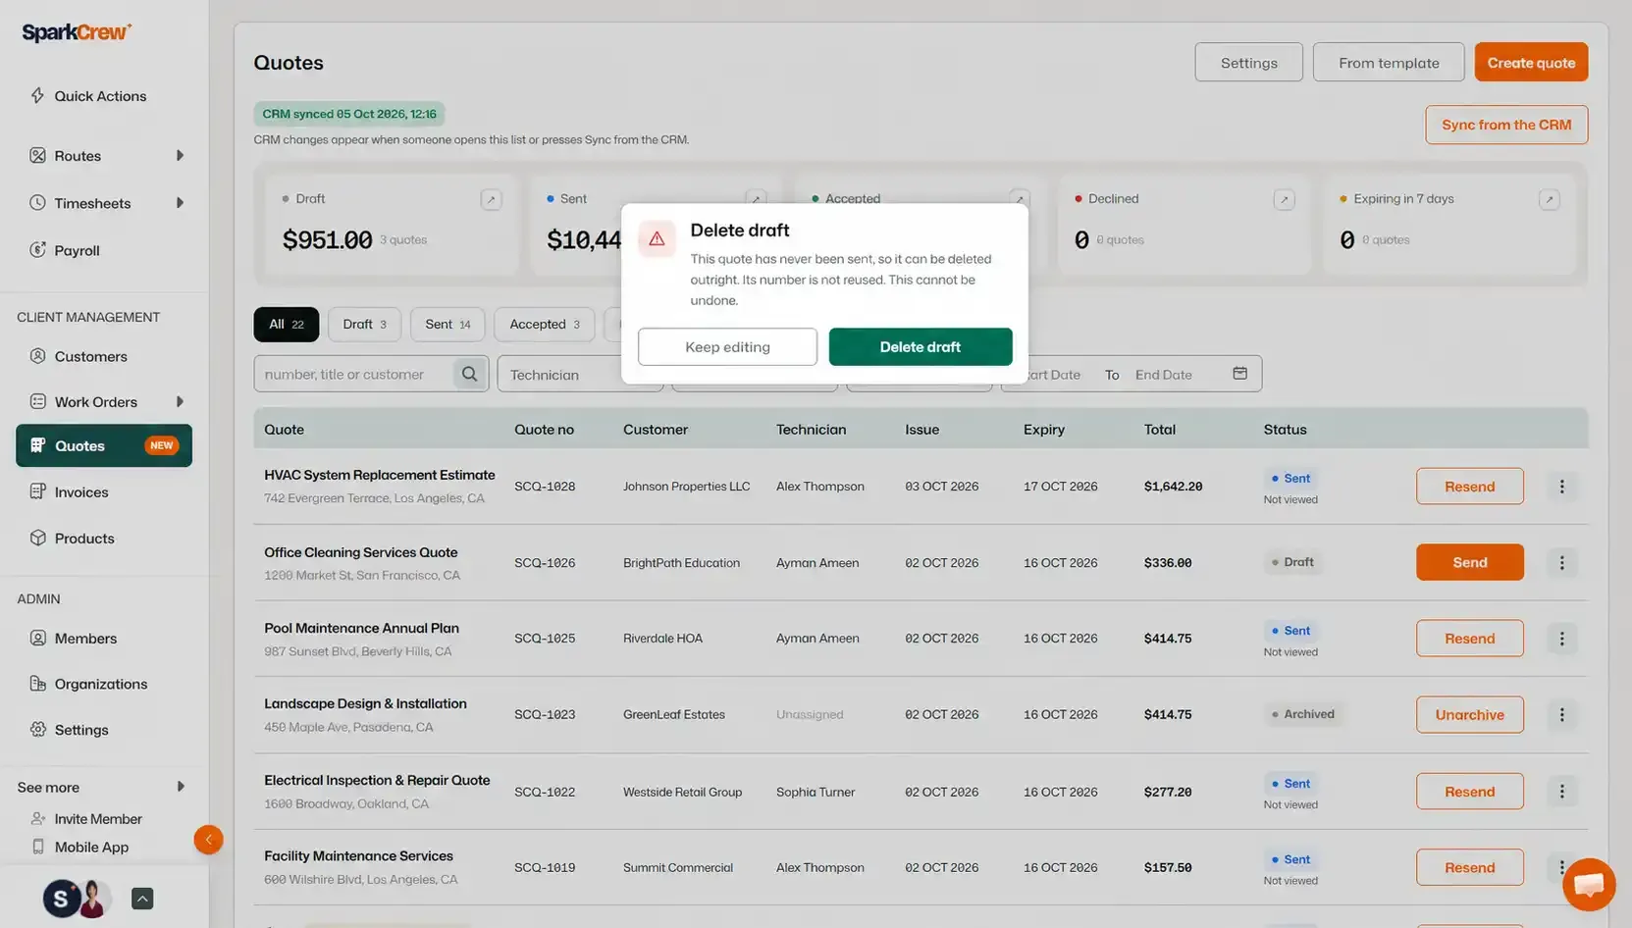Expand the Draft summary card arrow
Viewport: 1632px width, 928px height.
[491, 199]
